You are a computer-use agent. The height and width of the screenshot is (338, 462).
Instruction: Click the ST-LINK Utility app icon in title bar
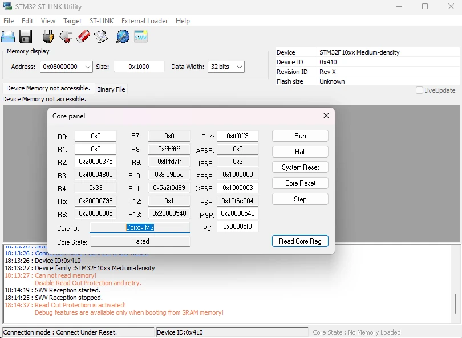coord(7,6)
